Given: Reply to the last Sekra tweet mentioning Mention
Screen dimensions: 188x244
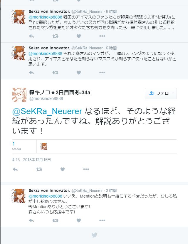Looking at the screenshot, I should point(31,220).
